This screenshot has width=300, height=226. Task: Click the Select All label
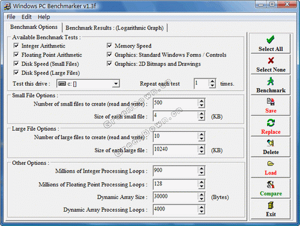271,49
